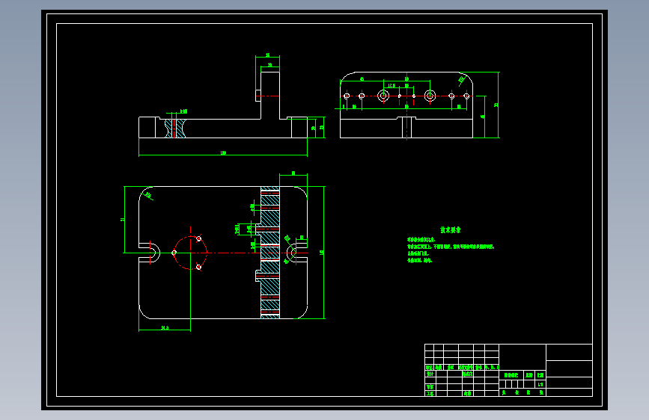Click the red dashed bolt circle in plan view
This screenshot has width=649, height=420.
190,253
